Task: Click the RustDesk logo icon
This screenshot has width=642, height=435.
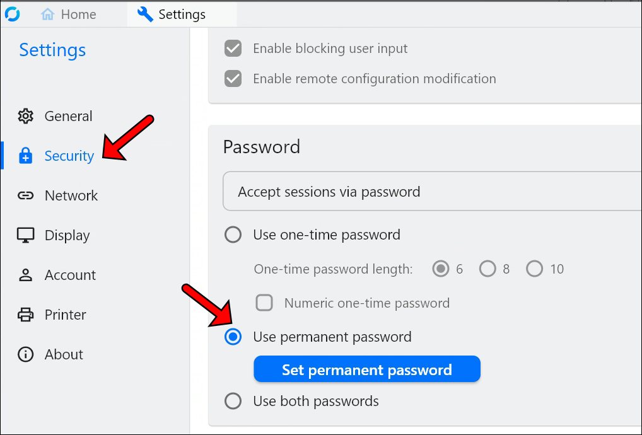Action: [11, 14]
